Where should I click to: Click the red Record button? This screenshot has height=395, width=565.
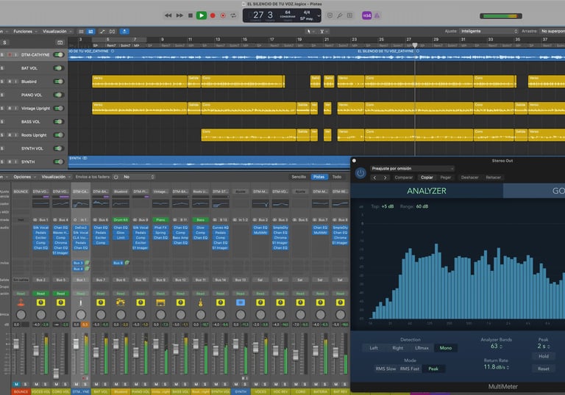(213, 15)
